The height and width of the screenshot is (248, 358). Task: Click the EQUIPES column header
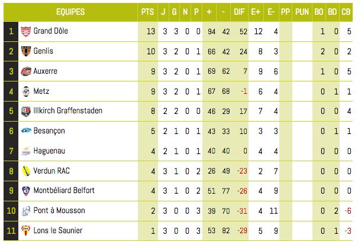pyautogui.click(x=70, y=12)
